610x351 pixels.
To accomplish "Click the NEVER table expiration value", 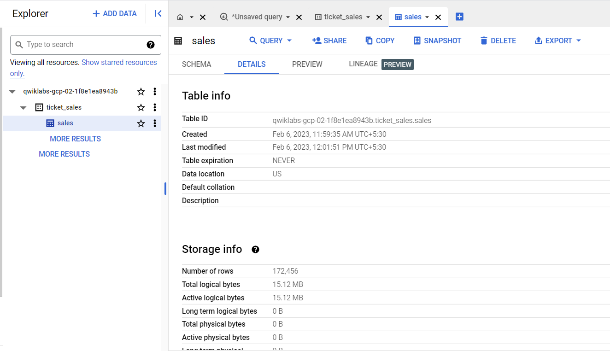I will click(x=284, y=161).
